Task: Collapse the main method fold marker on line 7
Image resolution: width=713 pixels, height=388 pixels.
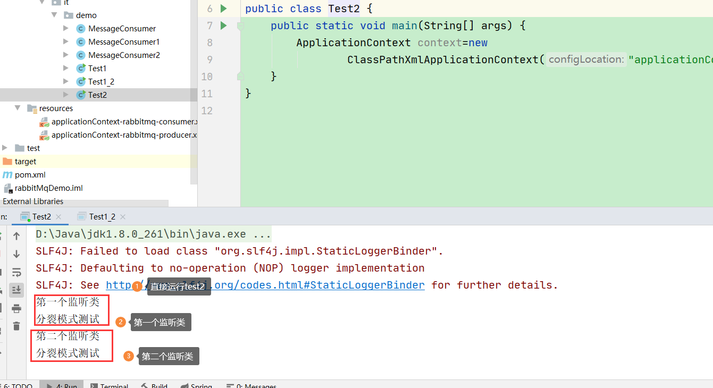Action: click(240, 26)
